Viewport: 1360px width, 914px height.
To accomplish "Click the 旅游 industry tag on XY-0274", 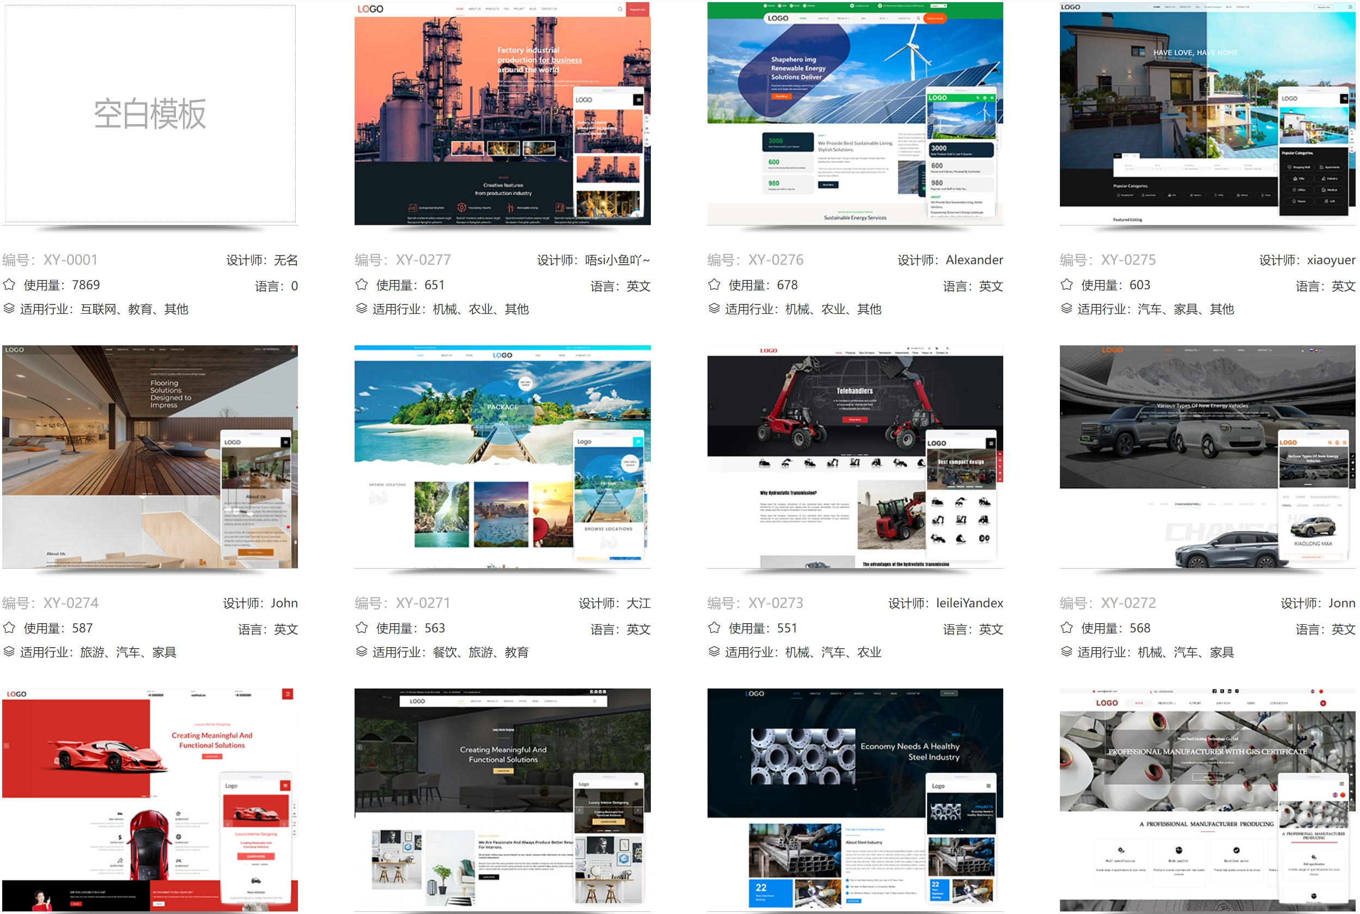I will click(91, 653).
